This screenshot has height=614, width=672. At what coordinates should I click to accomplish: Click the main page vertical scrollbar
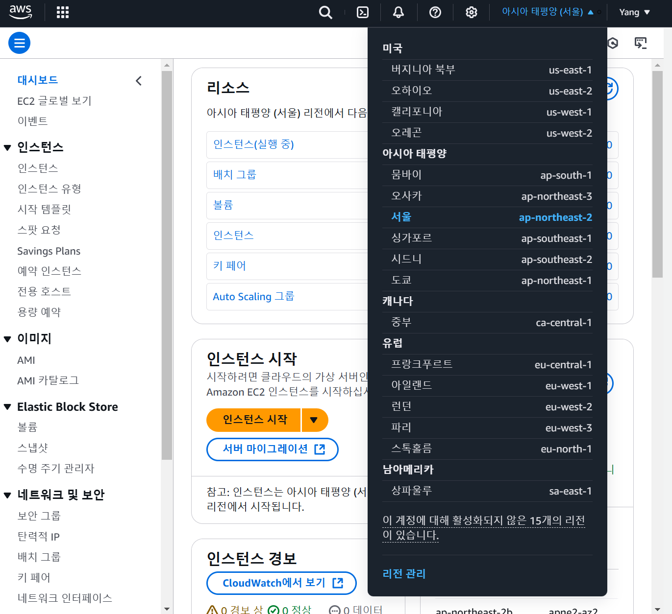click(658, 174)
